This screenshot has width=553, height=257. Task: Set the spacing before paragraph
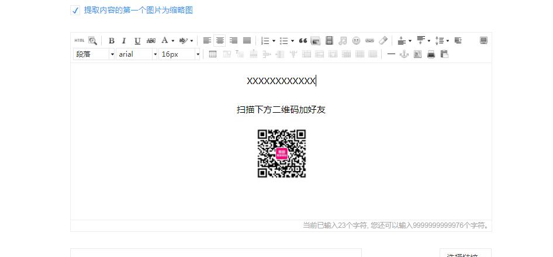[402, 41]
